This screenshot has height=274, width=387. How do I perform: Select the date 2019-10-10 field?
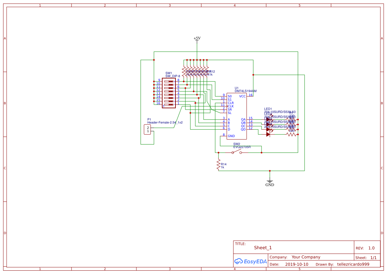coord(297,264)
